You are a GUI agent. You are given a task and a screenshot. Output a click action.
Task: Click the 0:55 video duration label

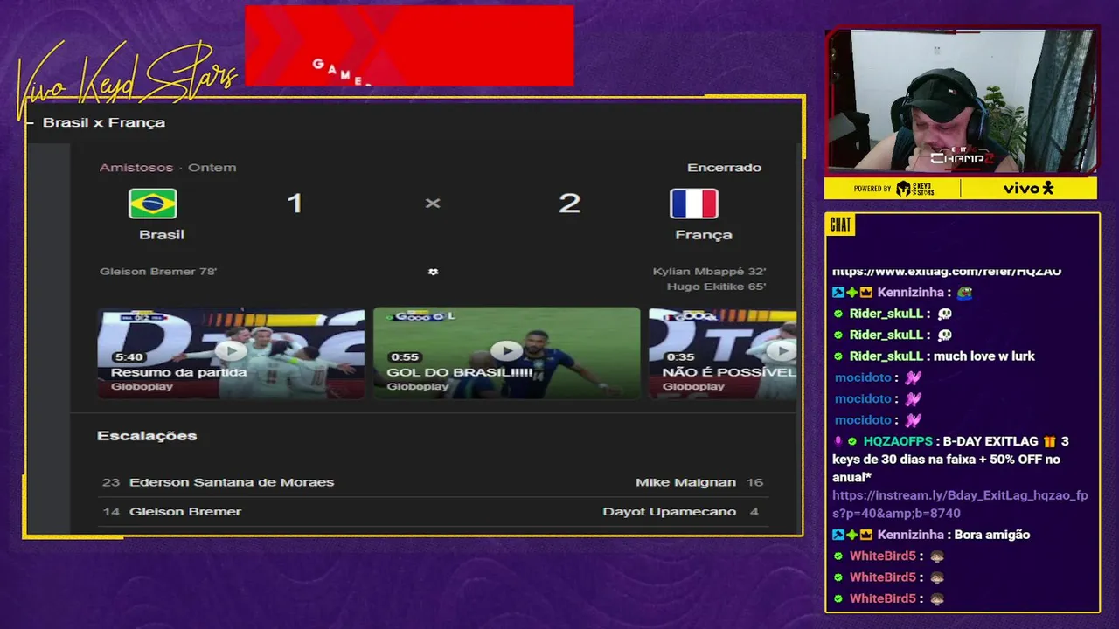[x=405, y=357]
